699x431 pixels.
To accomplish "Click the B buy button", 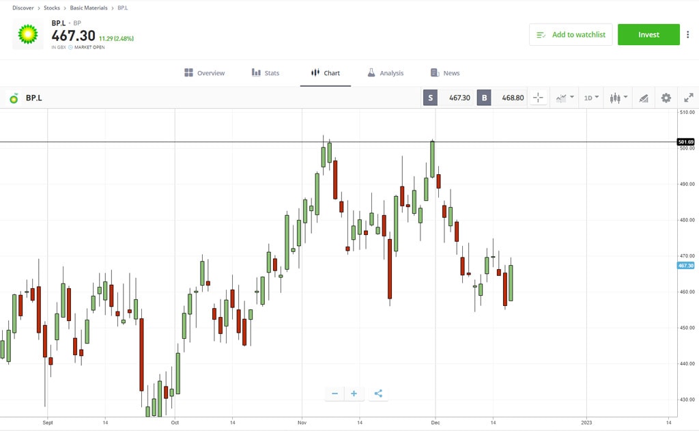I will point(484,98).
